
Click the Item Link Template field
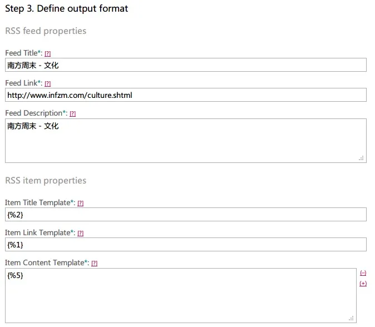186,245
